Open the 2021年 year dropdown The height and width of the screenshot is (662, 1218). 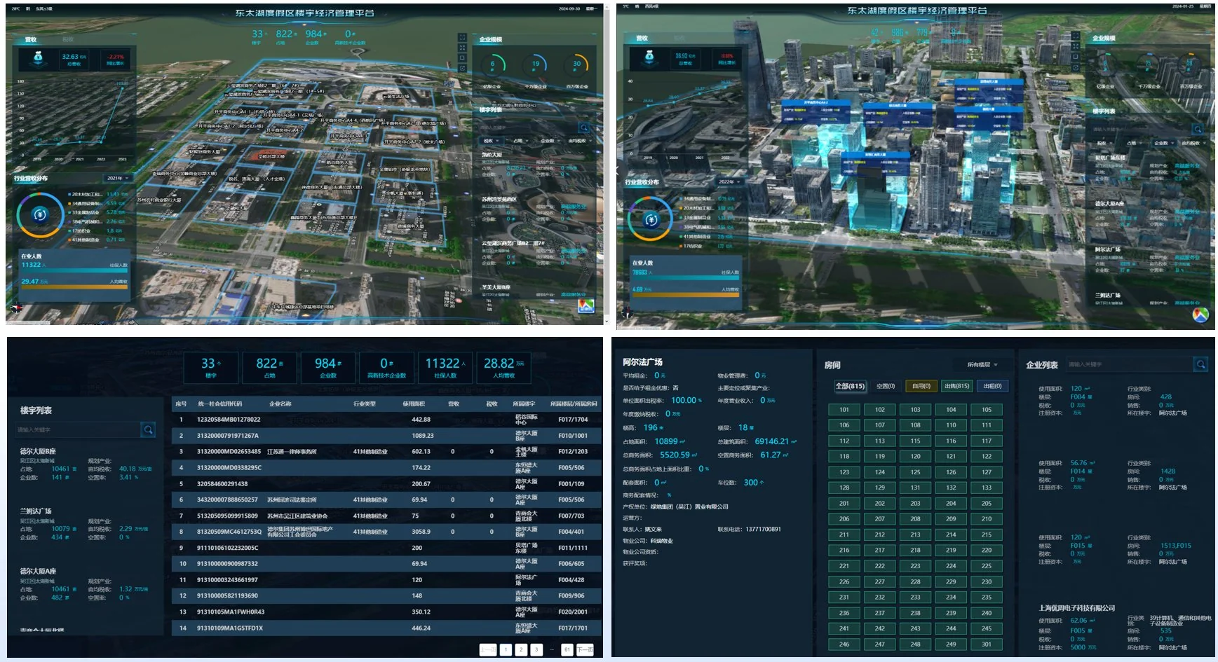click(x=118, y=178)
